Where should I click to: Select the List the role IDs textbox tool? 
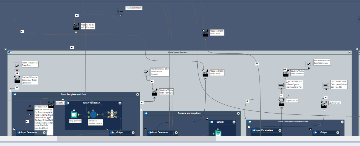(x=281, y=85)
